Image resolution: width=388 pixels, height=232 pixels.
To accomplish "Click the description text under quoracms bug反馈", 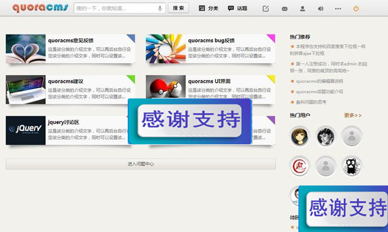I will [x=229, y=52].
